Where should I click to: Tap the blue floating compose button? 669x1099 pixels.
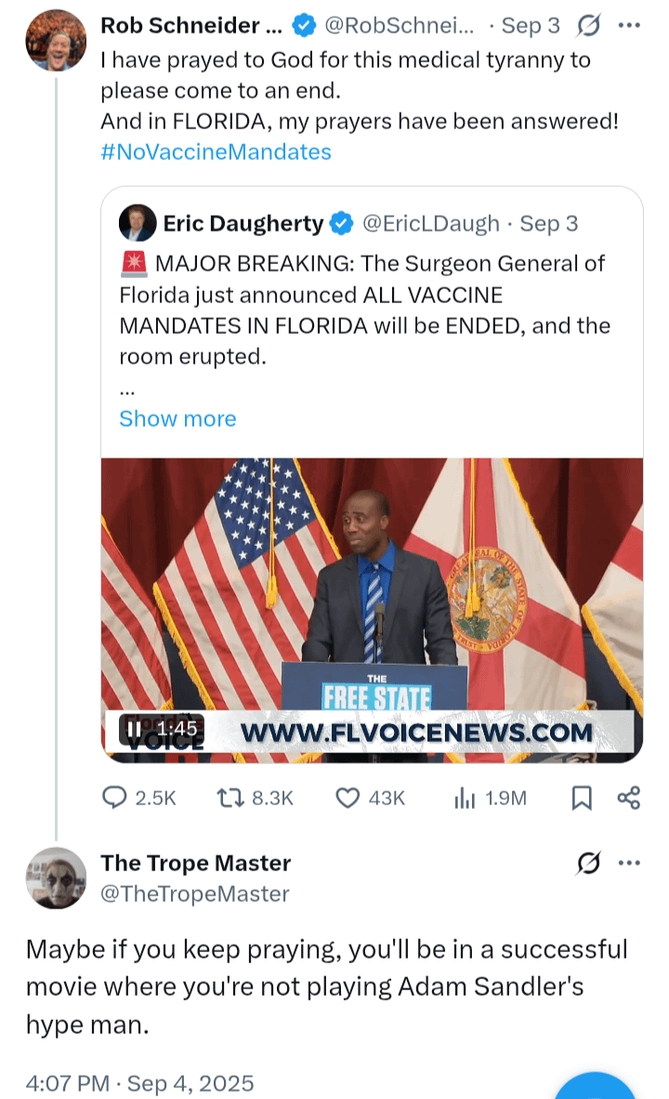[595, 1086]
